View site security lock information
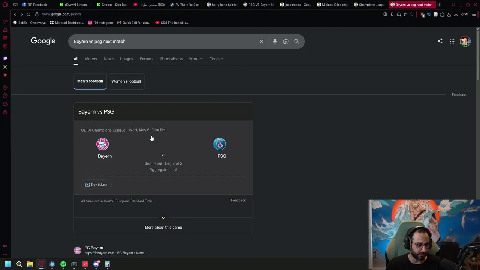 [37, 14]
